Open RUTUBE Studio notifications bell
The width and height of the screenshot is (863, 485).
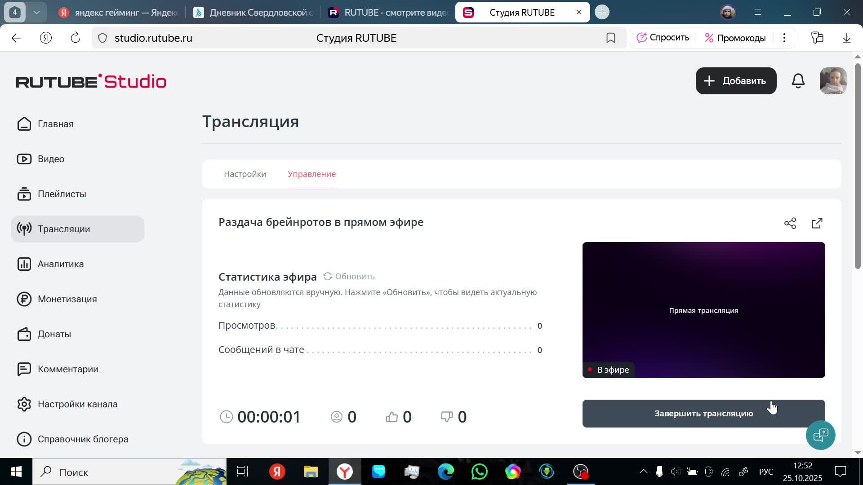[x=798, y=81]
